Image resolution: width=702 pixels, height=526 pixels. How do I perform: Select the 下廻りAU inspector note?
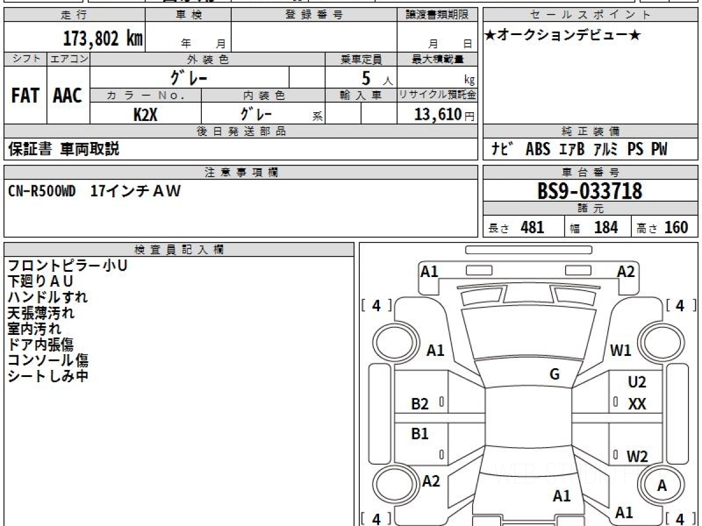click(40, 282)
